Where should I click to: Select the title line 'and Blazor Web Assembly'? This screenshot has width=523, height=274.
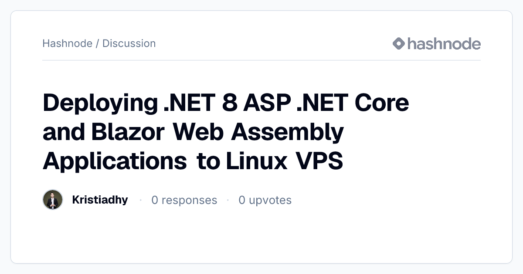[194, 132]
